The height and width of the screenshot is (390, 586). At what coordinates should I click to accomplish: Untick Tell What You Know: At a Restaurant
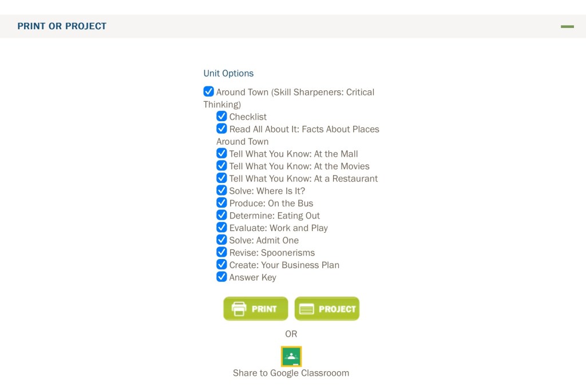[x=221, y=178]
